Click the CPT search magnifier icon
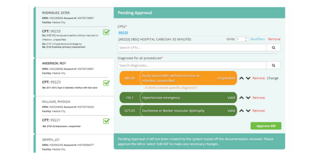Viewport: 319px width, 159px height. pyautogui.click(x=273, y=47)
